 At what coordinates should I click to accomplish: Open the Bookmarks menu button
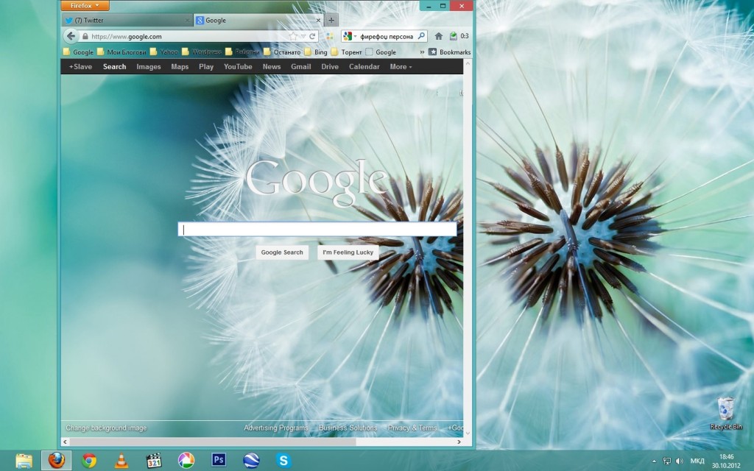(x=450, y=52)
